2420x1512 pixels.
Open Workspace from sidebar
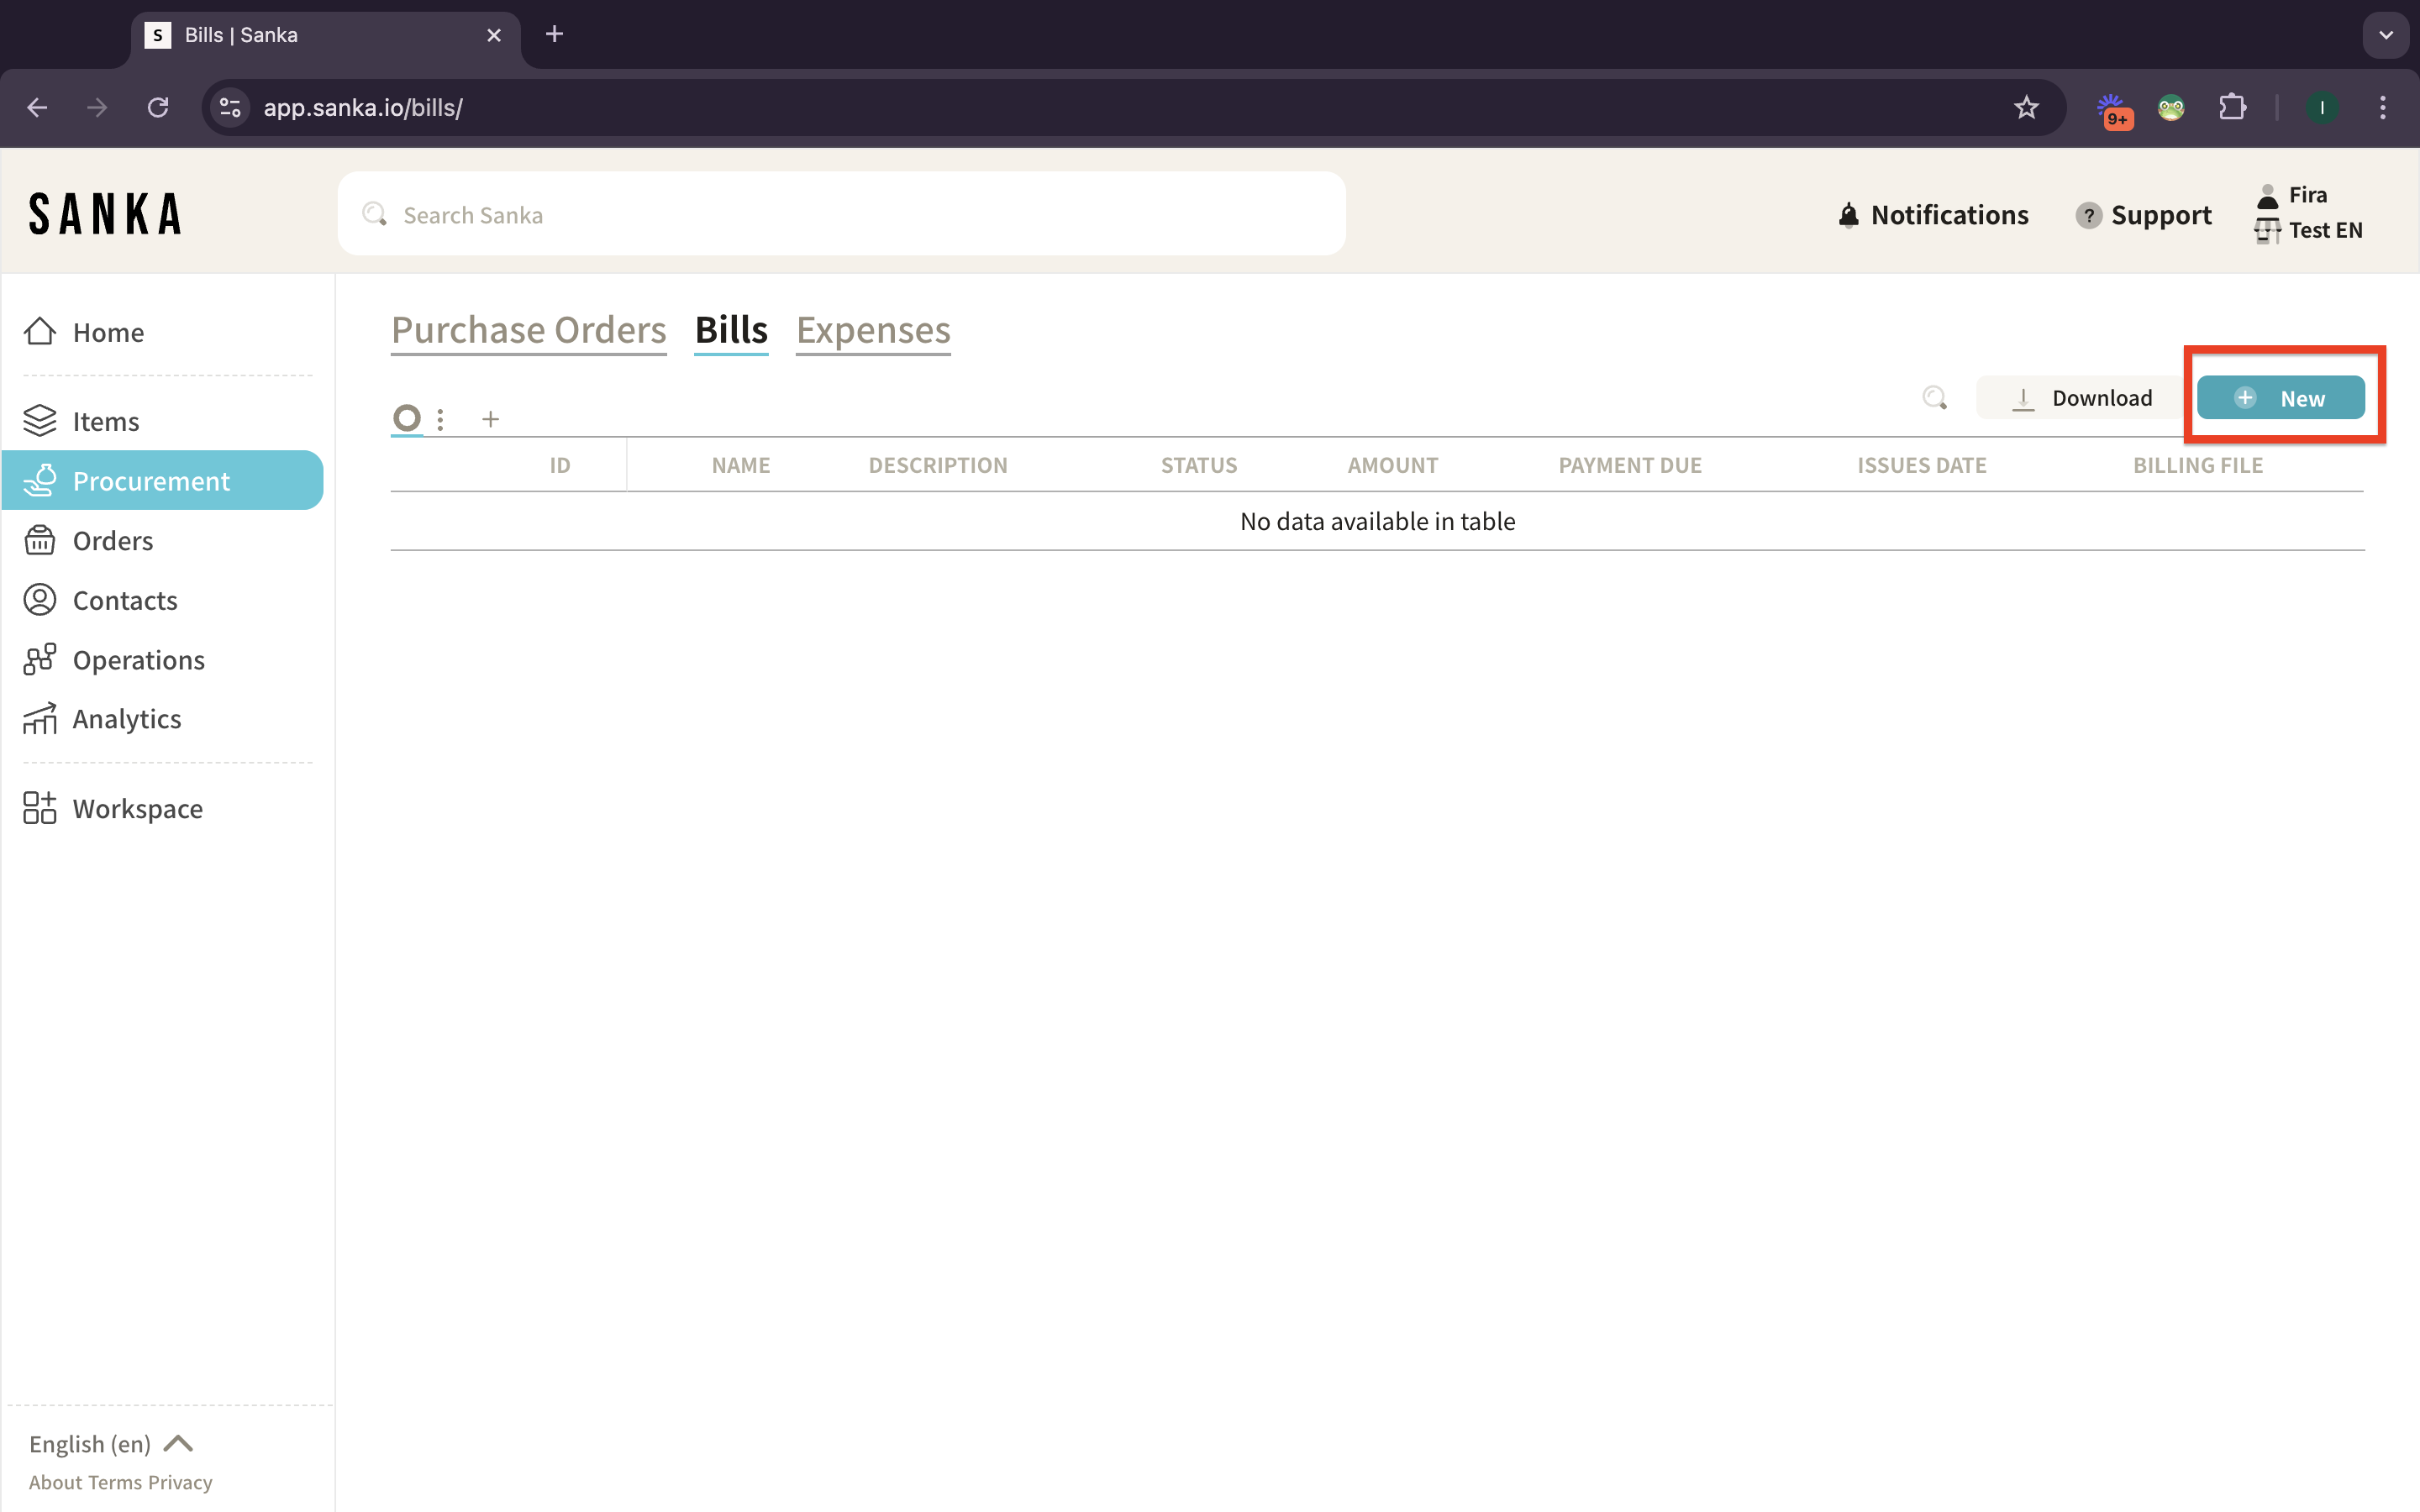137,808
